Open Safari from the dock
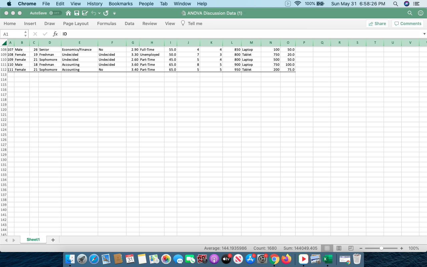This screenshot has width=427, height=267. [94, 259]
